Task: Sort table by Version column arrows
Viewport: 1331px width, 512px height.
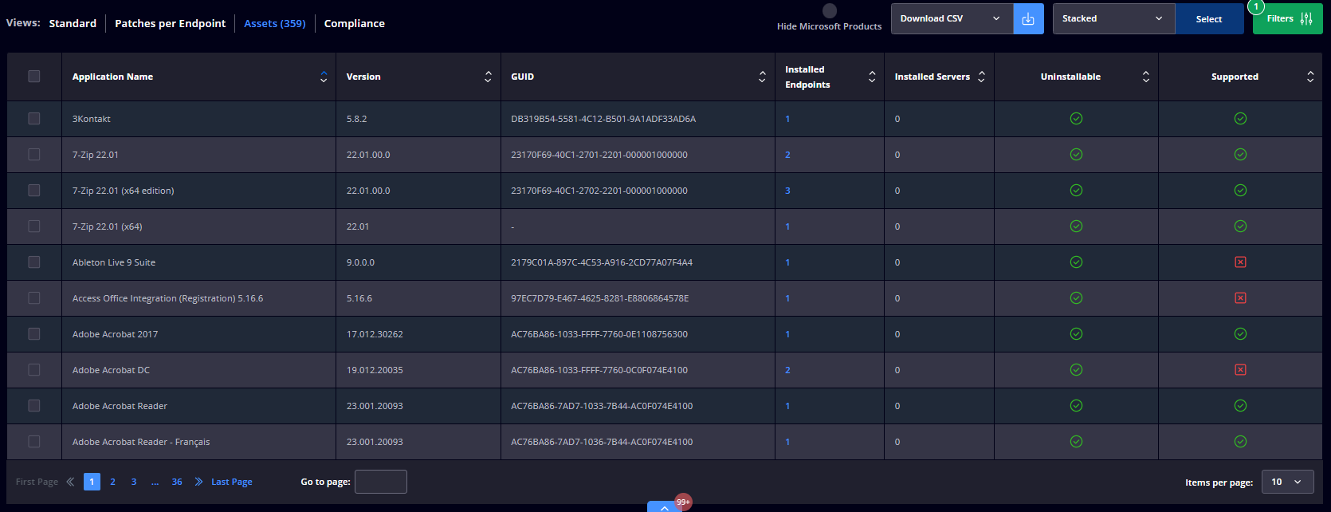Action: click(x=488, y=77)
